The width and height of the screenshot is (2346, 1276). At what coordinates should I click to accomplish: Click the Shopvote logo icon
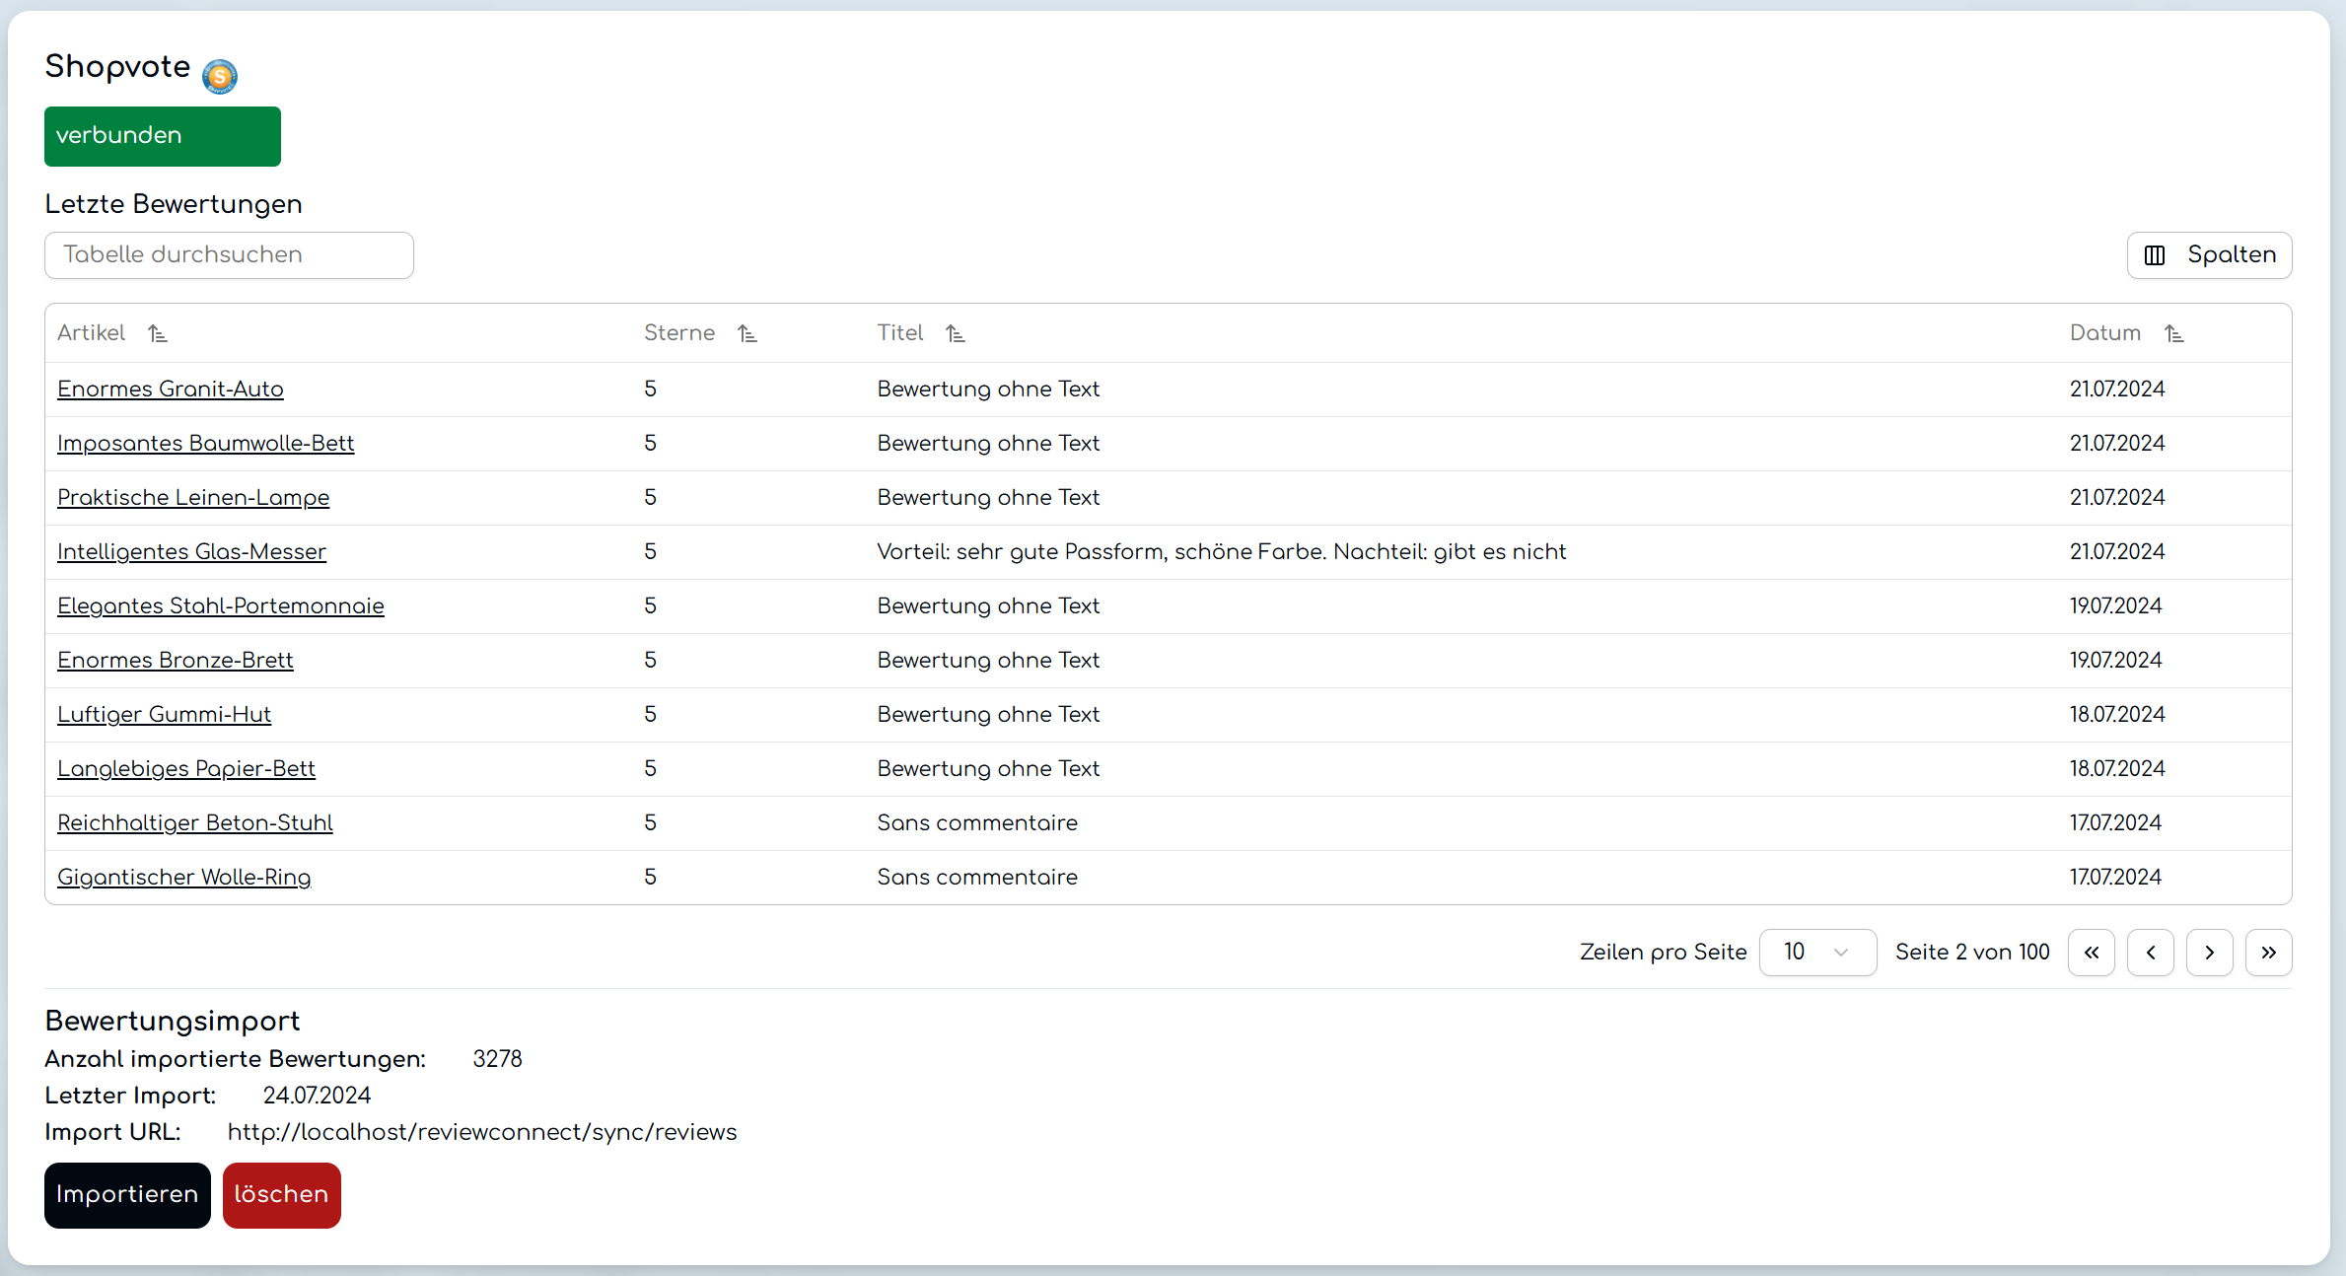click(219, 76)
